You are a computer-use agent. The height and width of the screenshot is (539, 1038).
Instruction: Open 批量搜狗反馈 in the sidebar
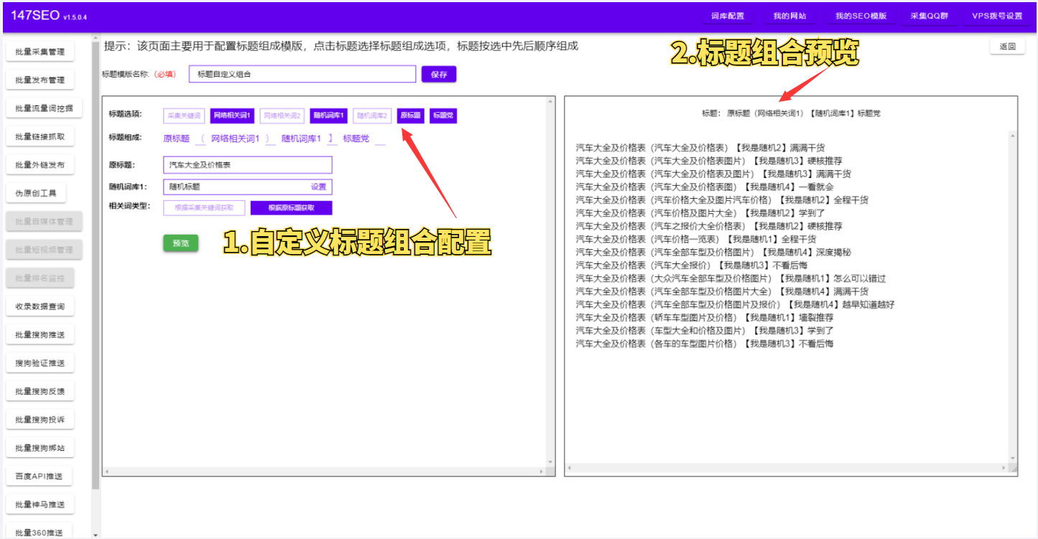[x=40, y=392]
